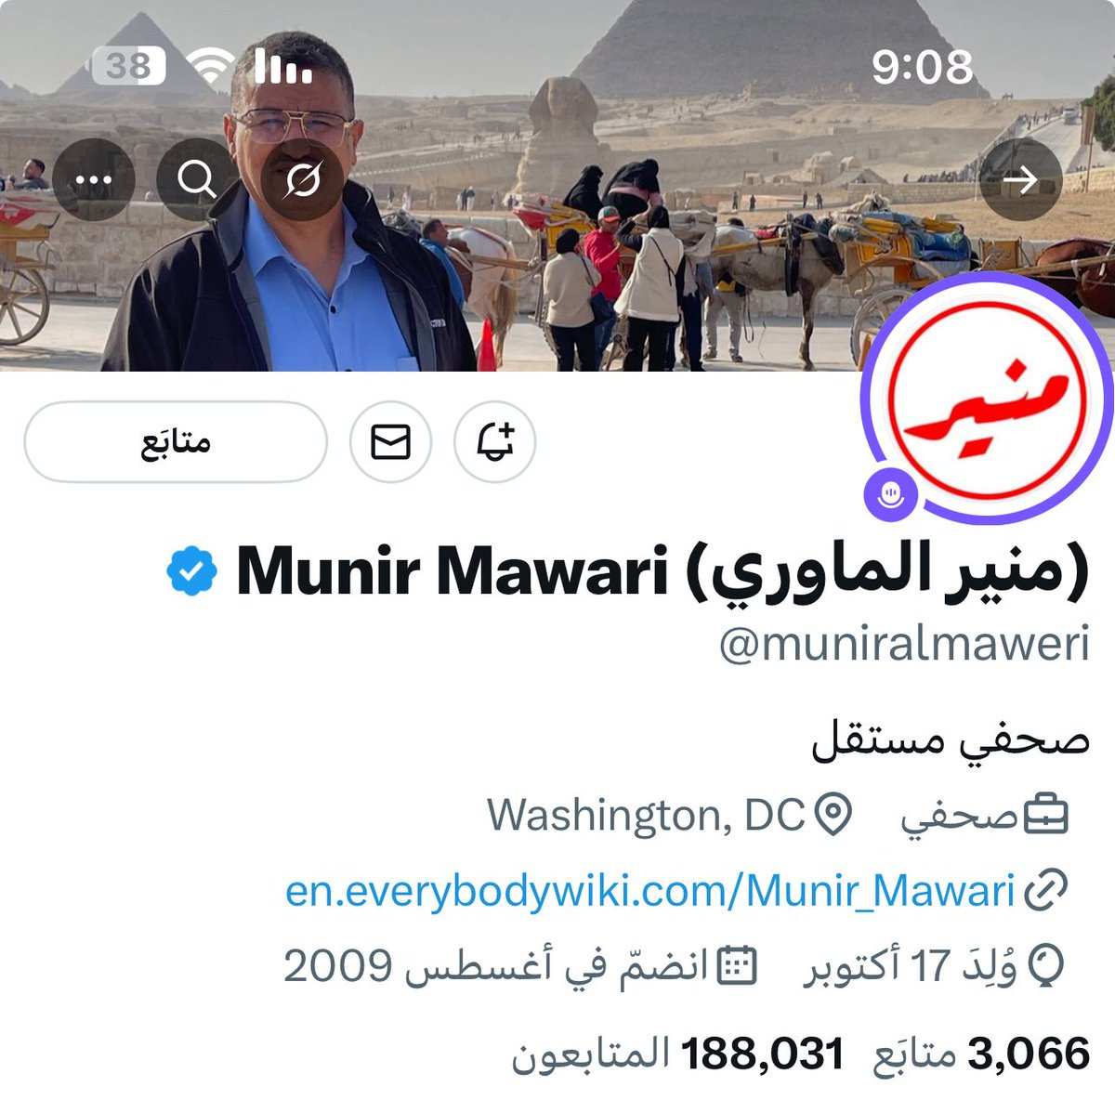Tap the search magnifier icon
This screenshot has width=1115, height=1113.
pos(196,179)
